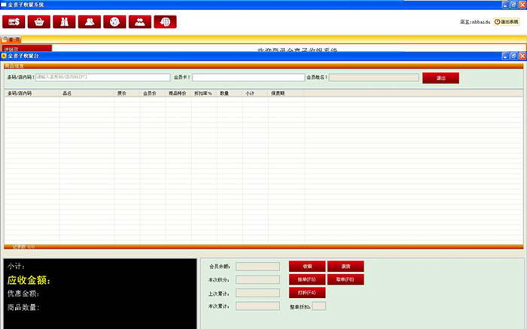
Task: Click the 退货 return goods button
Action: click(x=346, y=266)
